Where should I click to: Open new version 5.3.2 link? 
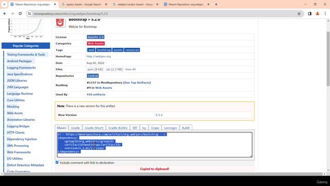pyautogui.click(x=159, y=115)
